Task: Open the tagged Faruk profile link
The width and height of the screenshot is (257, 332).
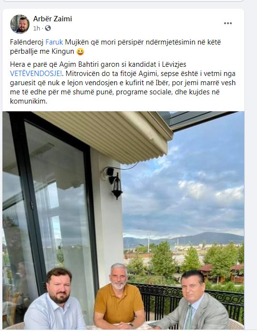Action: [54, 42]
